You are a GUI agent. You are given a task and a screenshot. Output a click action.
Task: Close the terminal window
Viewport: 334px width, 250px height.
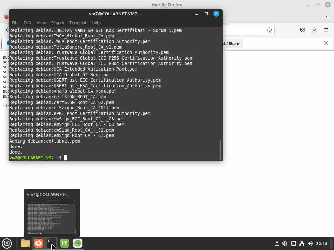point(216,14)
